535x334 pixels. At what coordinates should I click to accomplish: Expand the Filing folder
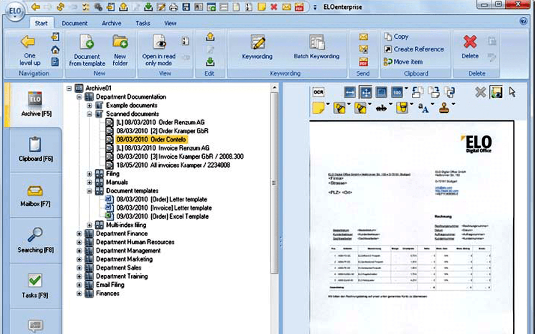tap(89, 174)
